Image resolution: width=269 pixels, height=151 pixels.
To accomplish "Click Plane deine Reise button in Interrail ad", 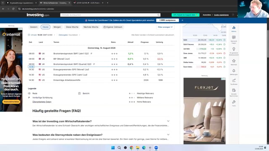I will pos(11,102).
